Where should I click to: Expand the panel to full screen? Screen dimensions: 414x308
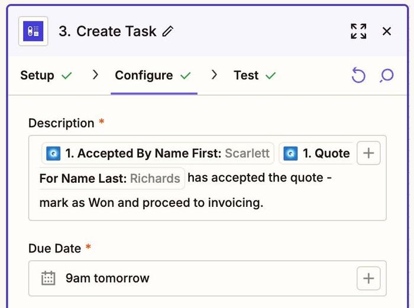click(x=358, y=31)
